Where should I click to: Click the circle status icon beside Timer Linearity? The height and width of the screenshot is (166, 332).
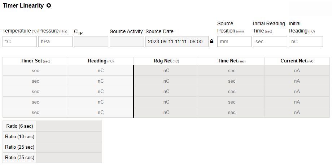[49, 6]
